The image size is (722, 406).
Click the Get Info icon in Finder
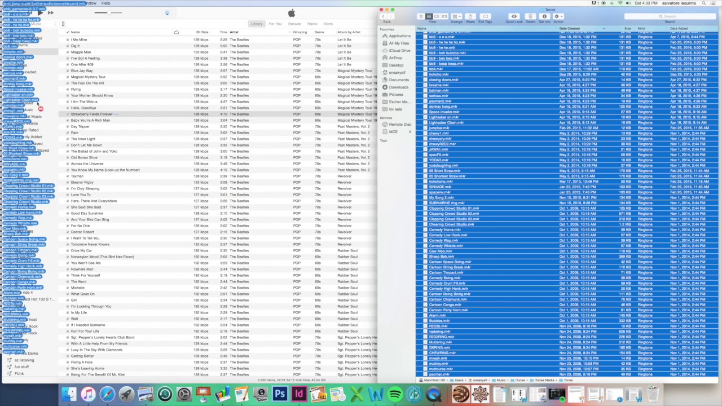tap(544, 16)
